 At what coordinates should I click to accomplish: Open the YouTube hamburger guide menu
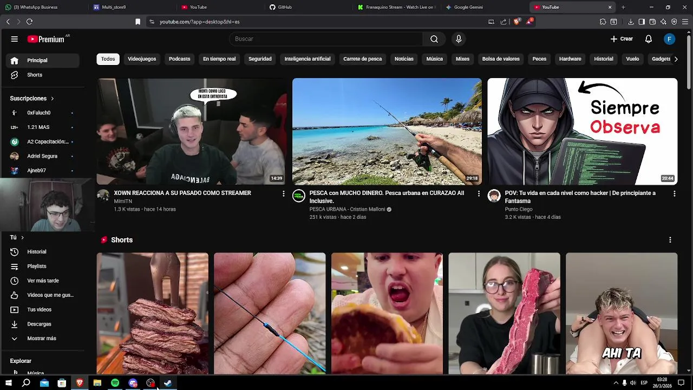tap(15, 39)
